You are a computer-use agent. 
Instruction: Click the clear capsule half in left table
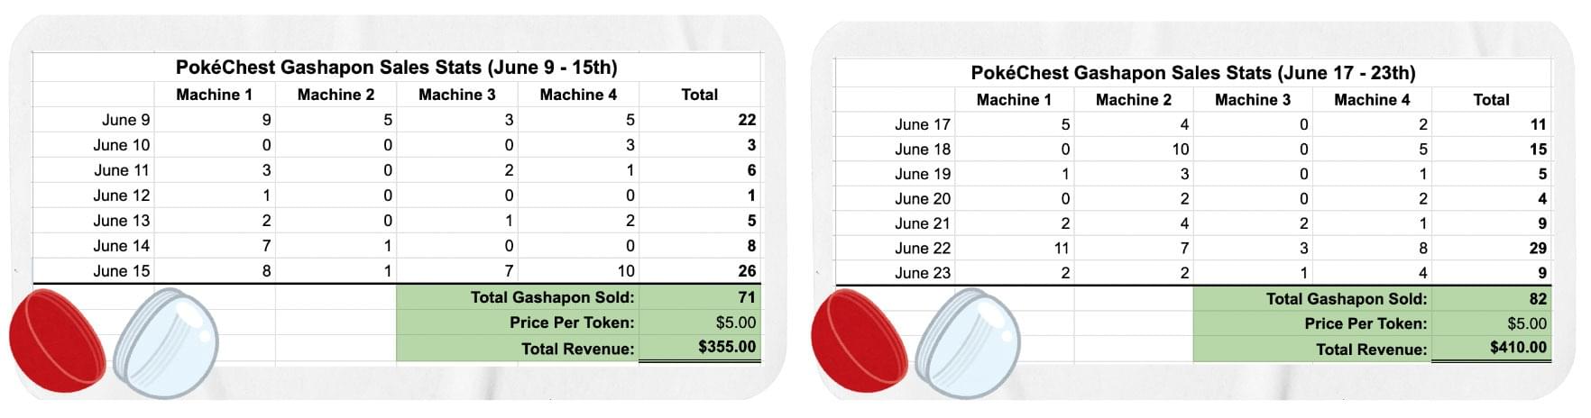[166, 343]
